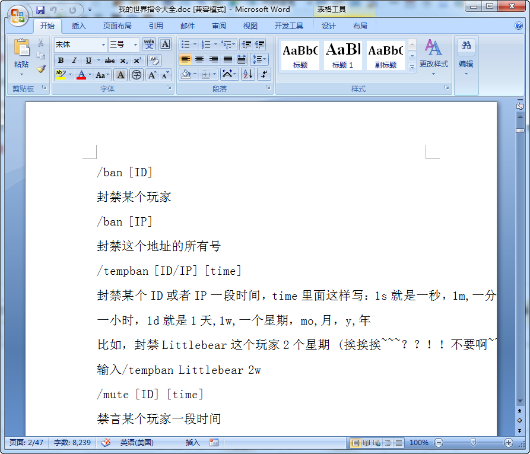Switch to the 页面布局 tab
The image size is (530, 454).
point(118,26)
